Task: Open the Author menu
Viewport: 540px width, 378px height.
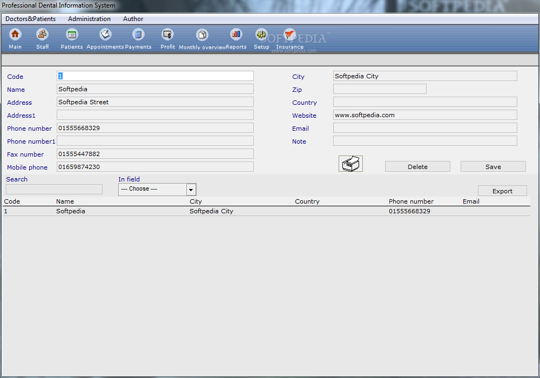Action: [133, 19]
